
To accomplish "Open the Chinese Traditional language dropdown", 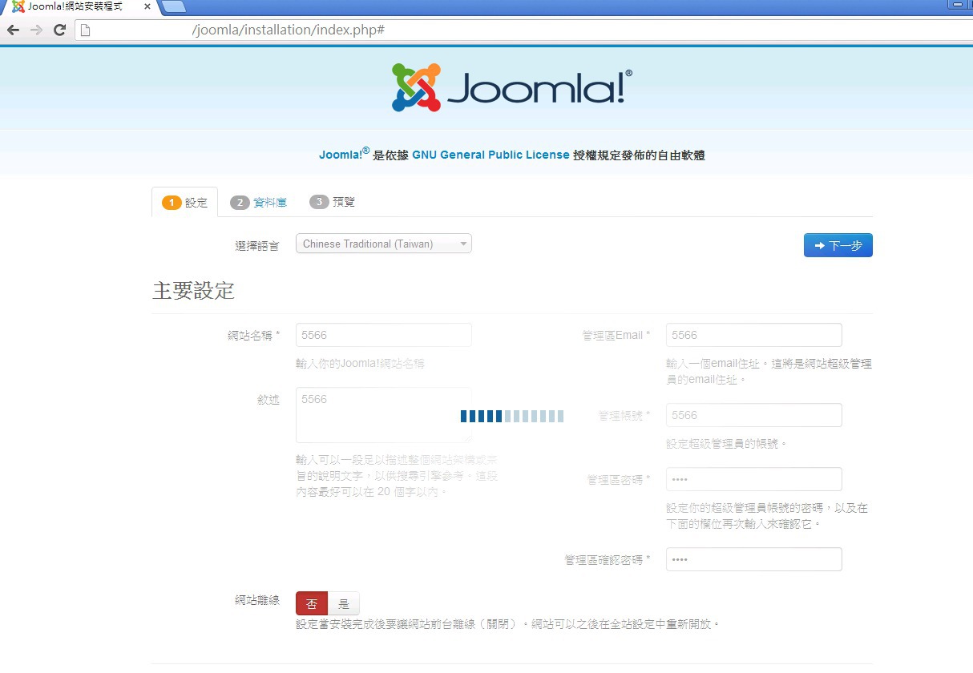I will [384, 244].
